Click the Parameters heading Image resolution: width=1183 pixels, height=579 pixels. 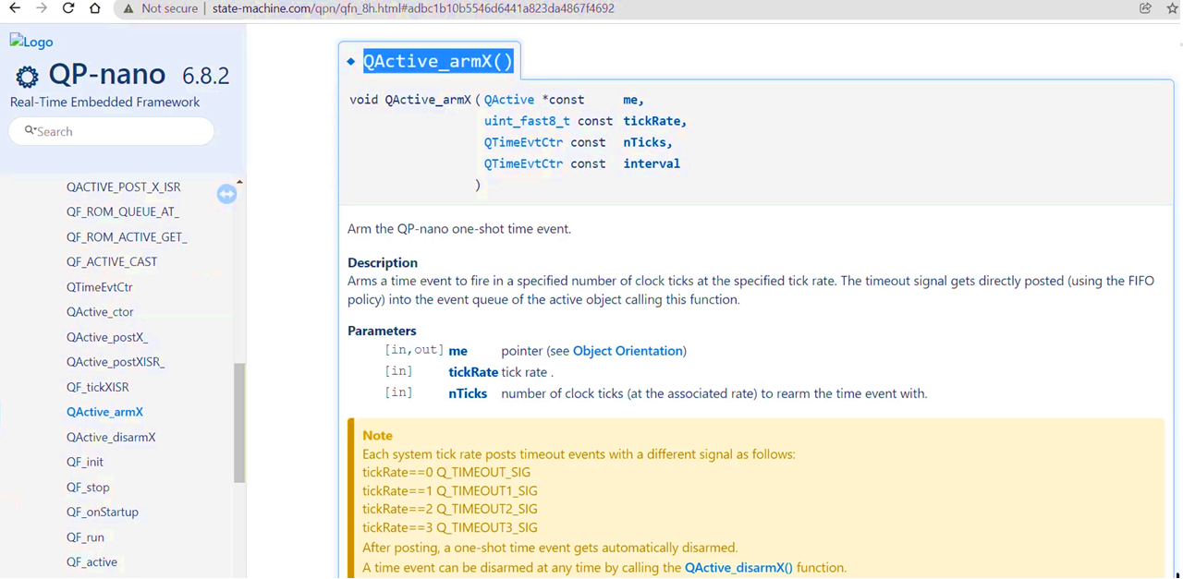click(382, 331)
